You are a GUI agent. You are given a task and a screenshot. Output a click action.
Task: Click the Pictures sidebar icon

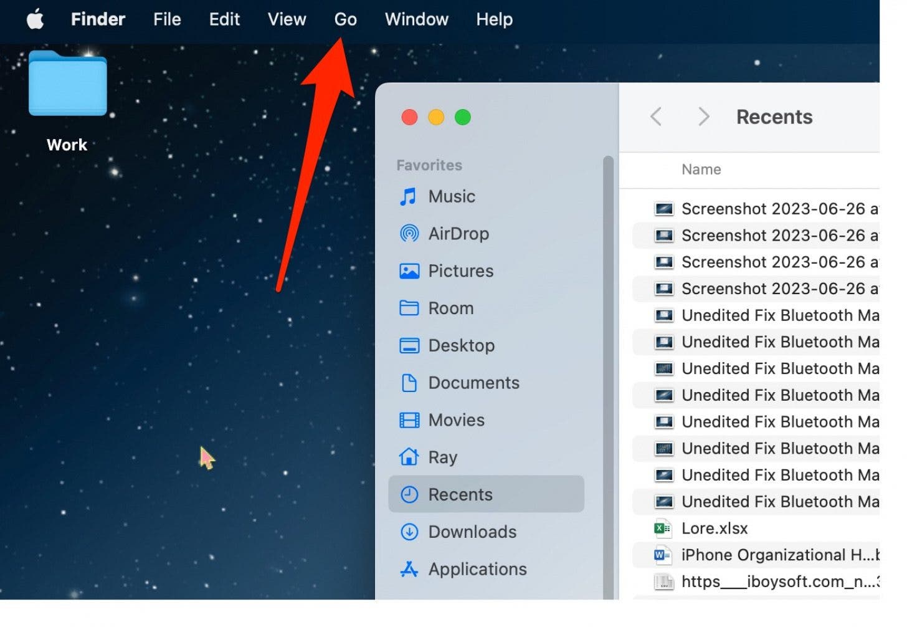409,271
